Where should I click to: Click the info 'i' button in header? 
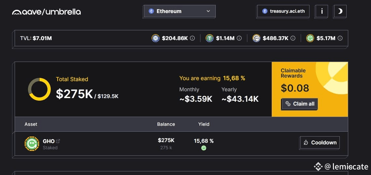[x=322, y=11]
